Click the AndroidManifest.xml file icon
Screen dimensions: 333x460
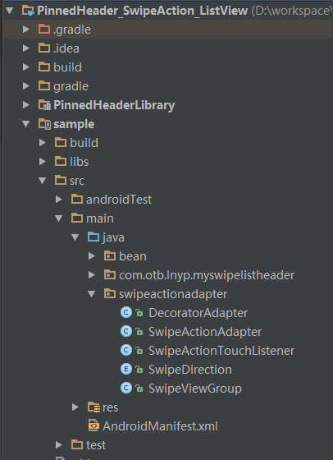pyautogui.click(x=94, y=426)
